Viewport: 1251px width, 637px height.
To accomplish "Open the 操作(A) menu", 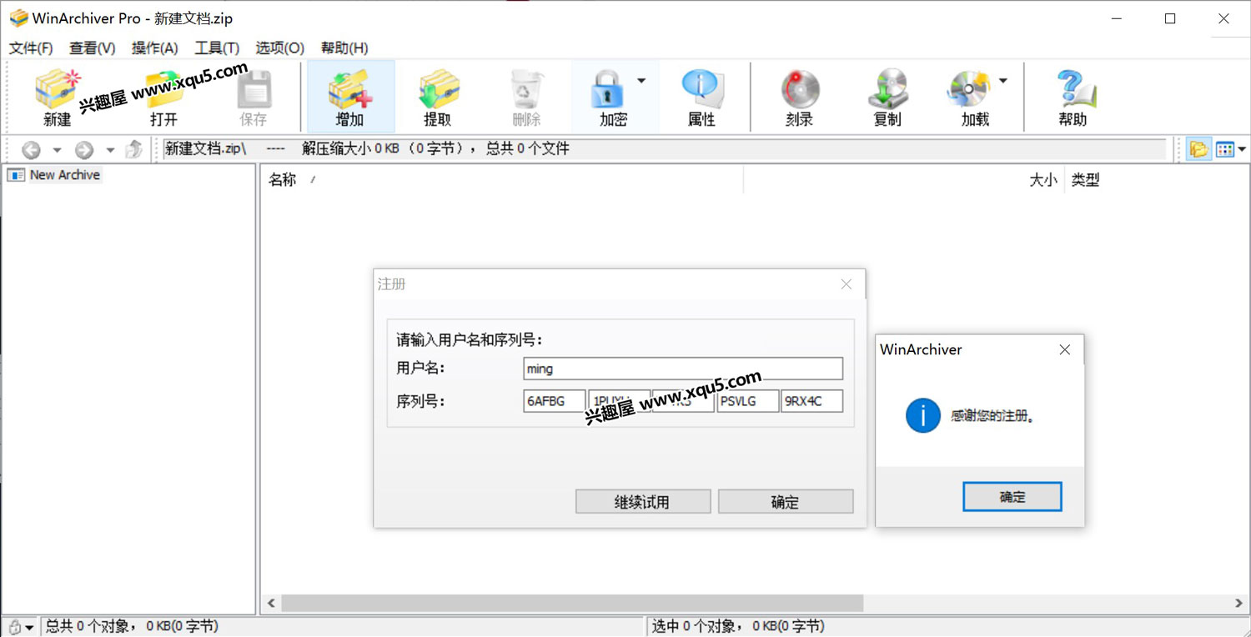I will [155, 48].
